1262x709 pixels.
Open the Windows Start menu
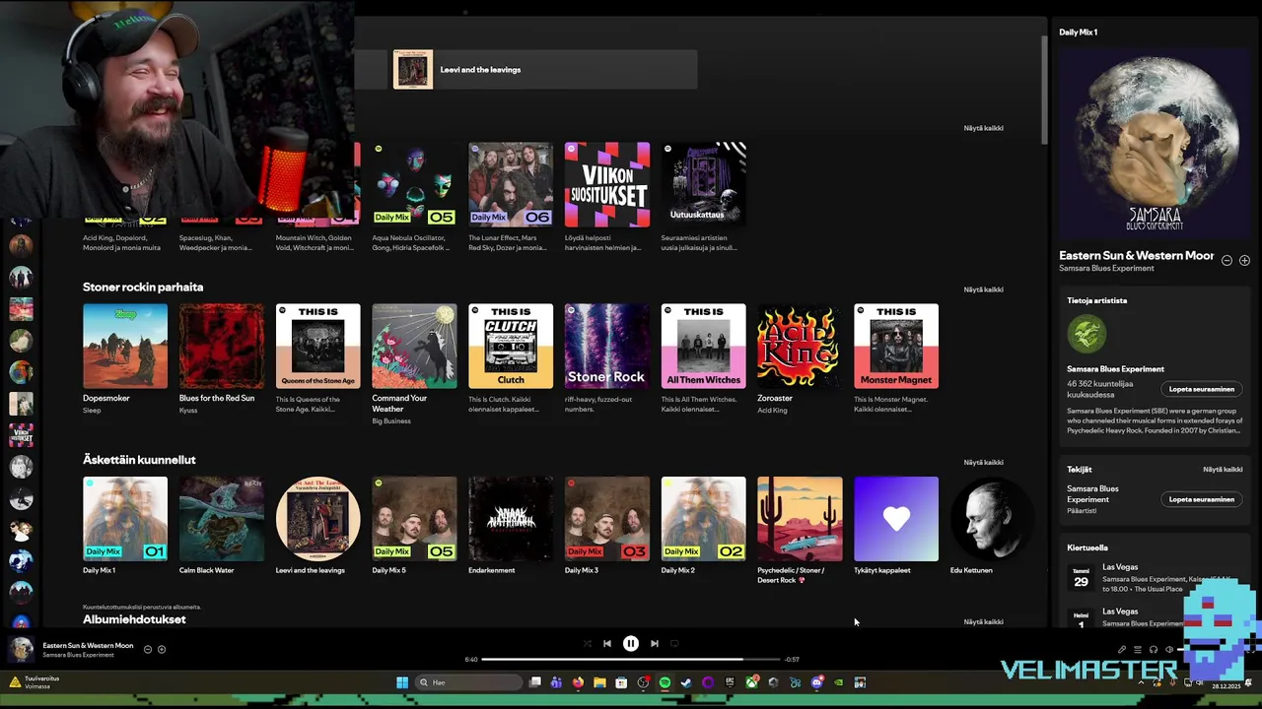[x=402, y=682]
